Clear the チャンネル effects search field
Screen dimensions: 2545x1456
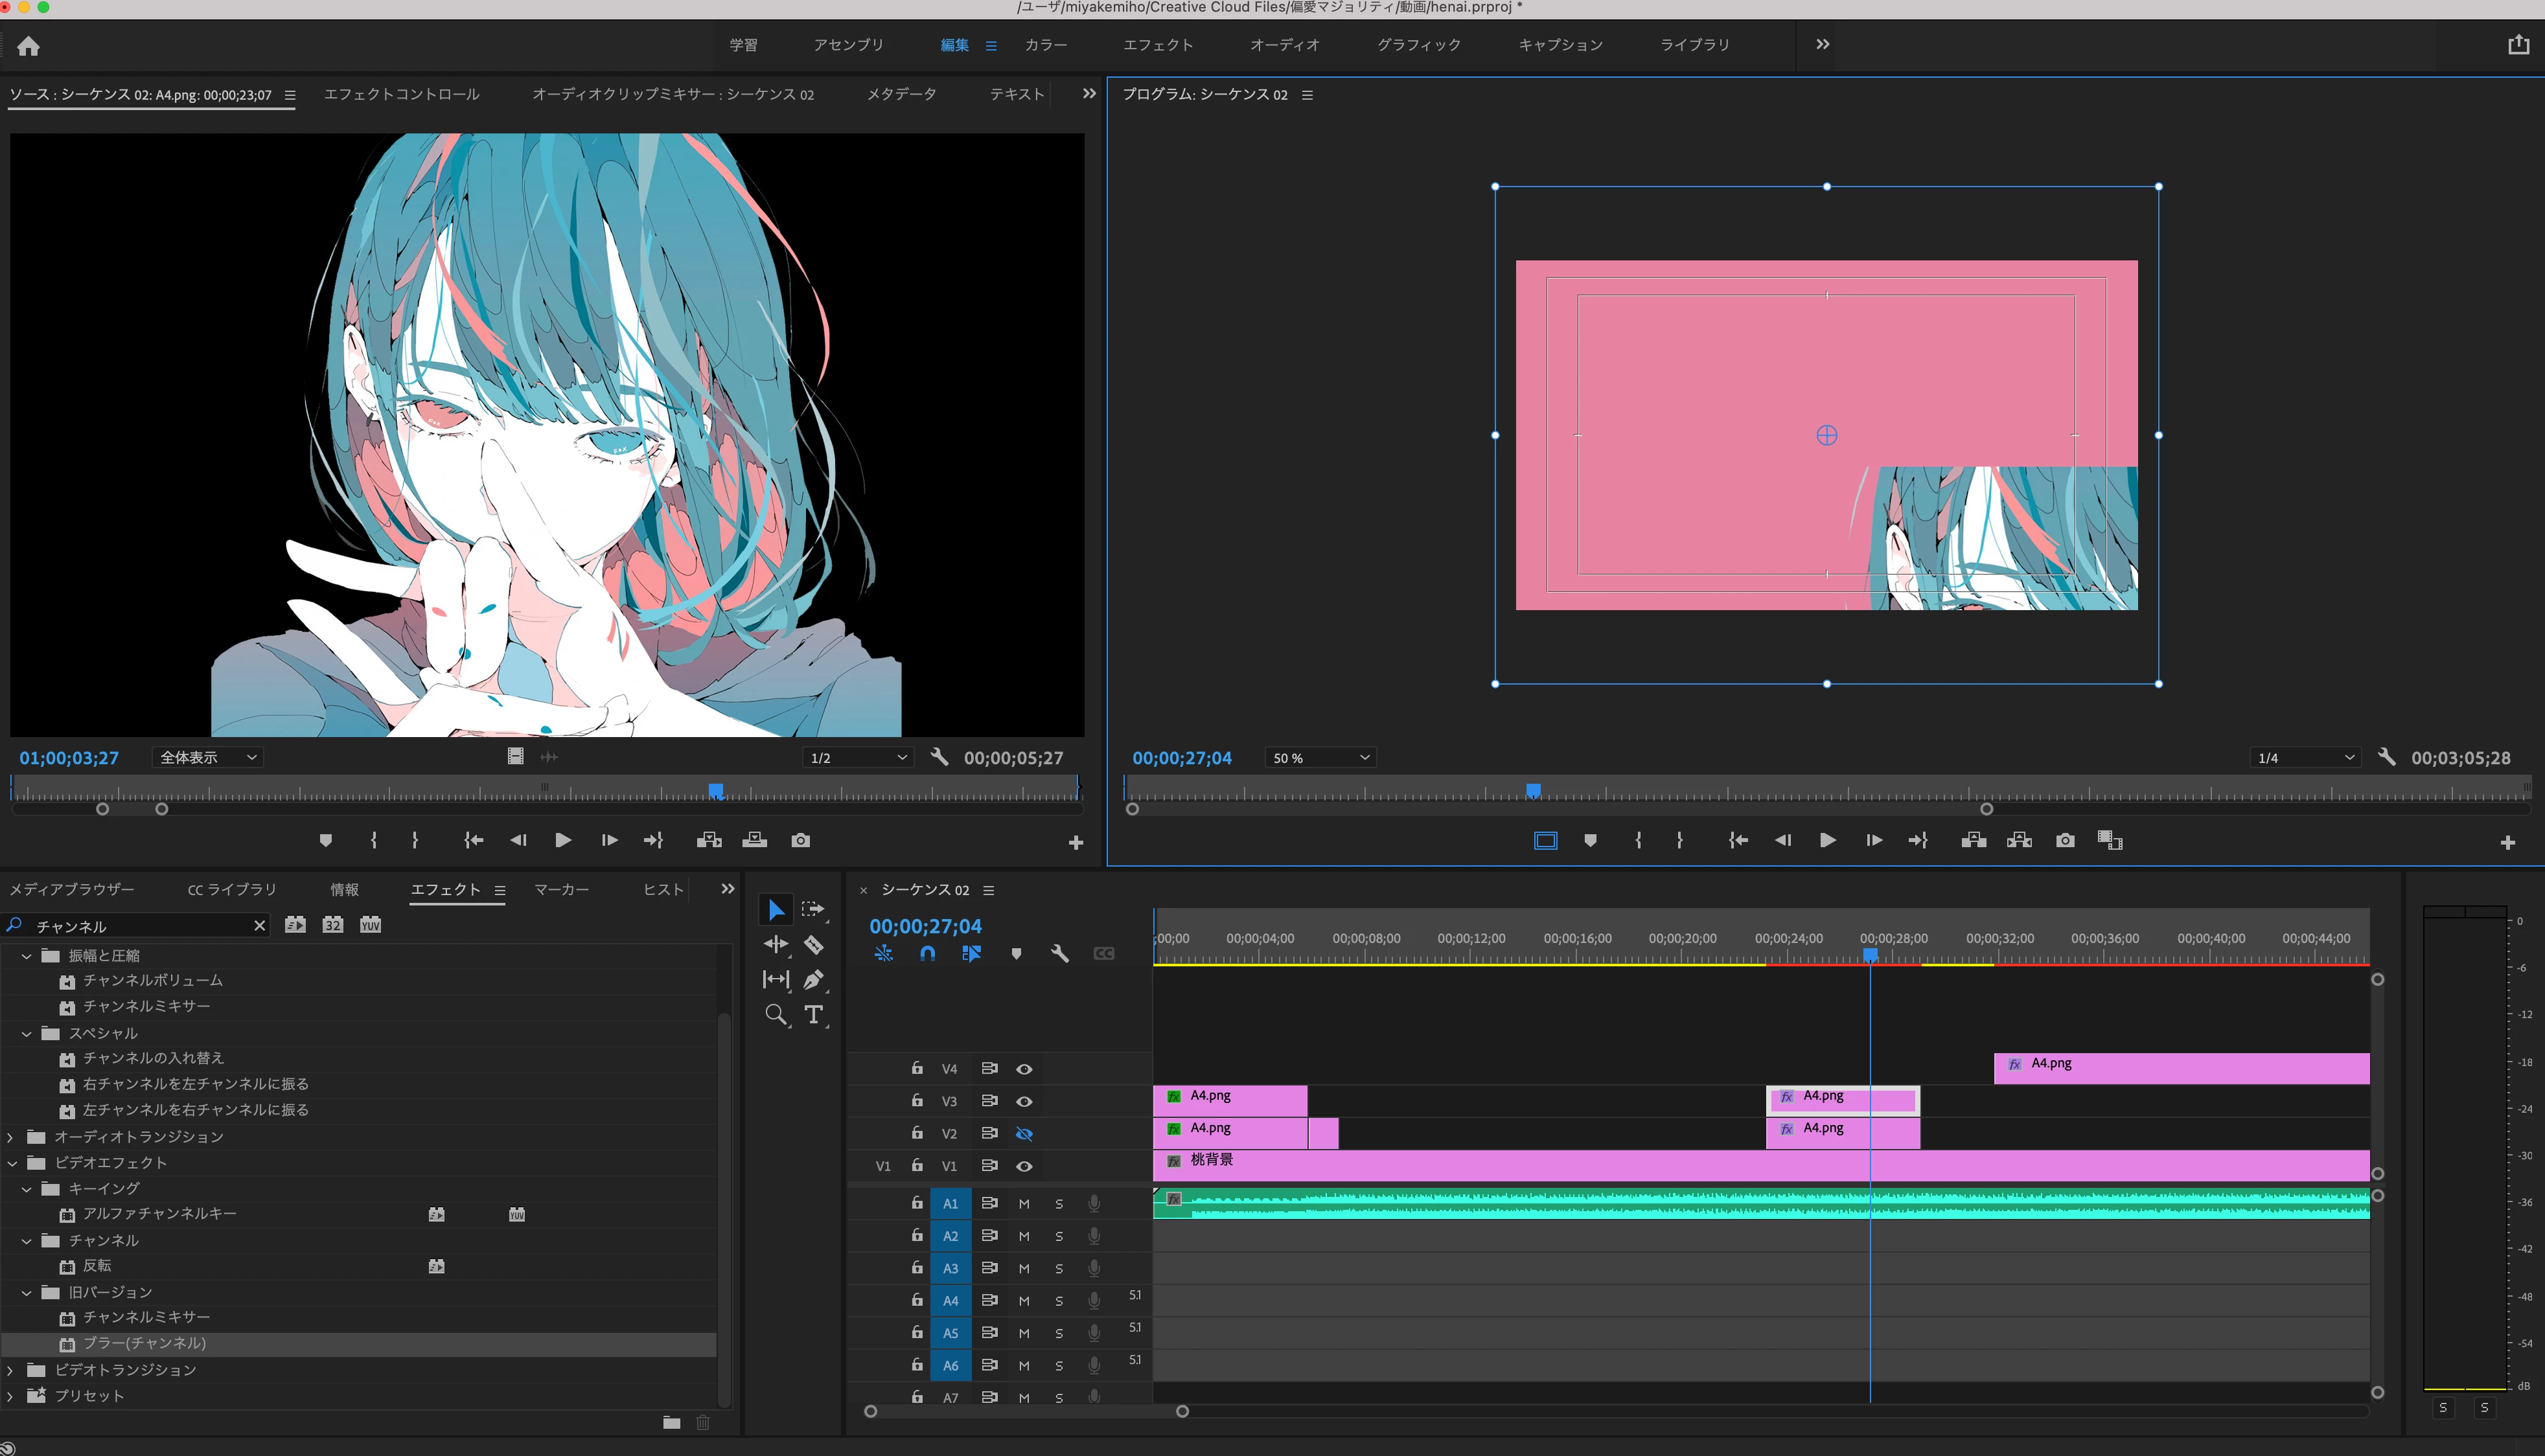(x=259, y=925)
